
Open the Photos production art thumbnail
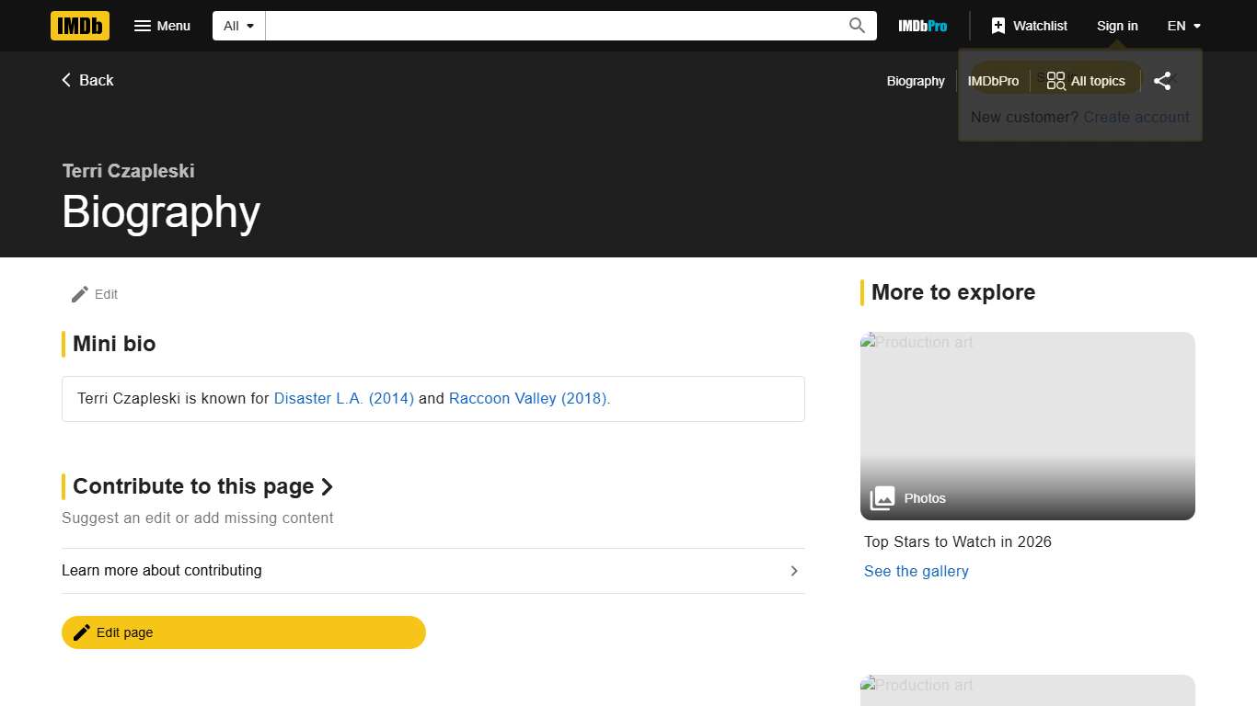(1027, 426)
